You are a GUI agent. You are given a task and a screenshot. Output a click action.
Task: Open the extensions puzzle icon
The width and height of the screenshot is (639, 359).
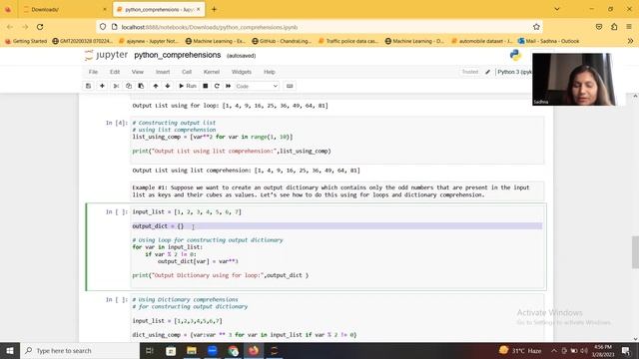(614, 27)
